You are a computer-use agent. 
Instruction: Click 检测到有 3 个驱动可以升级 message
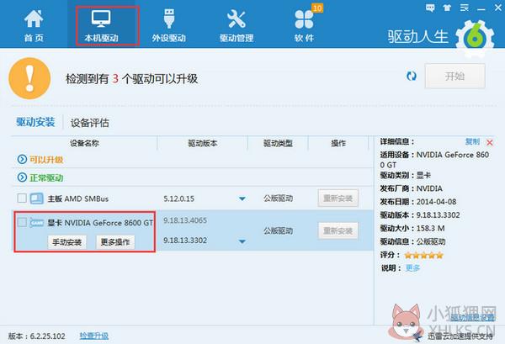pyautogui.click(x=131, y=79)
